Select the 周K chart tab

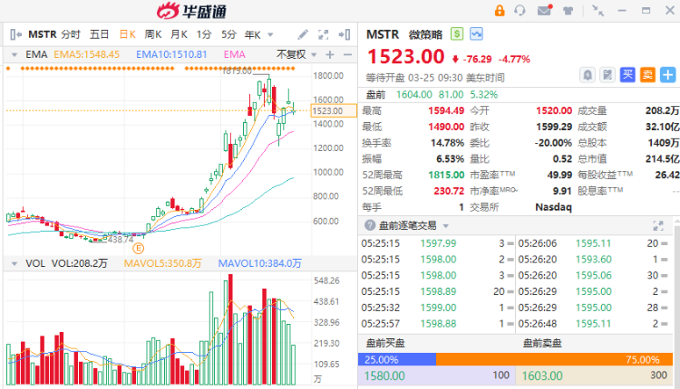click(x=153, y=34)
